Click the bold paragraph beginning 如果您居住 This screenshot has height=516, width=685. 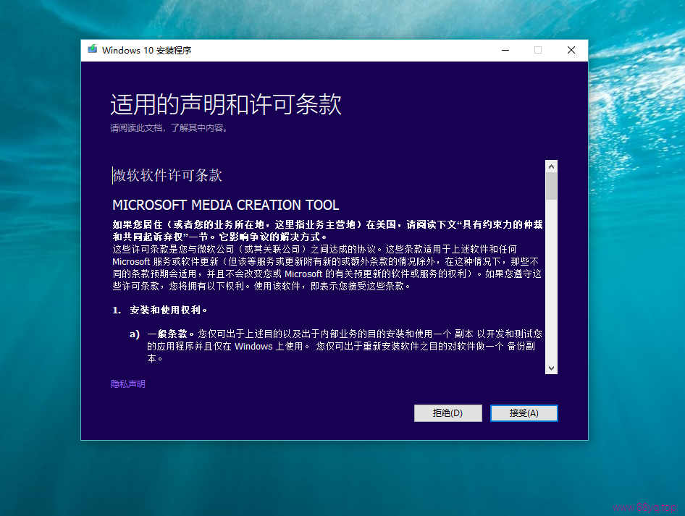pyautogui.click(x=327, y=230)
